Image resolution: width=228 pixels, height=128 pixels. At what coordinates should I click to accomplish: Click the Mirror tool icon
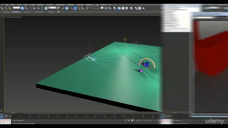click(x=106, y=8)
